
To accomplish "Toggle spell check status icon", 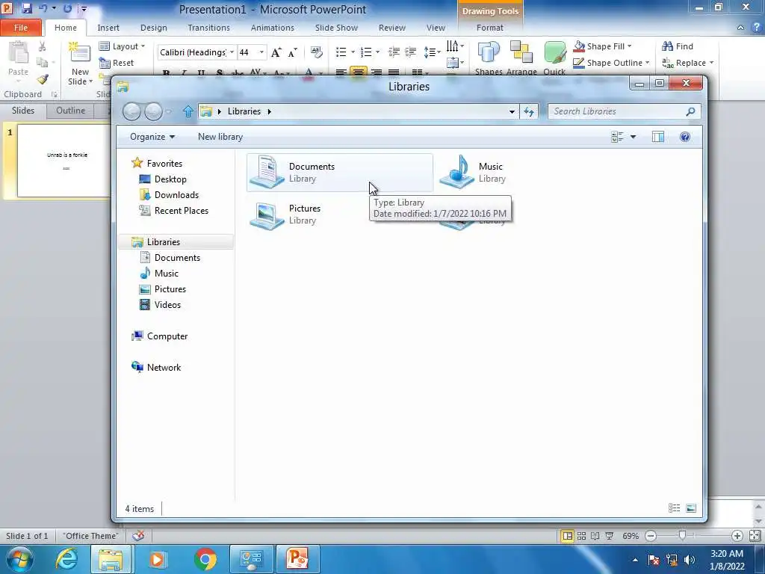I will (138, 536).
